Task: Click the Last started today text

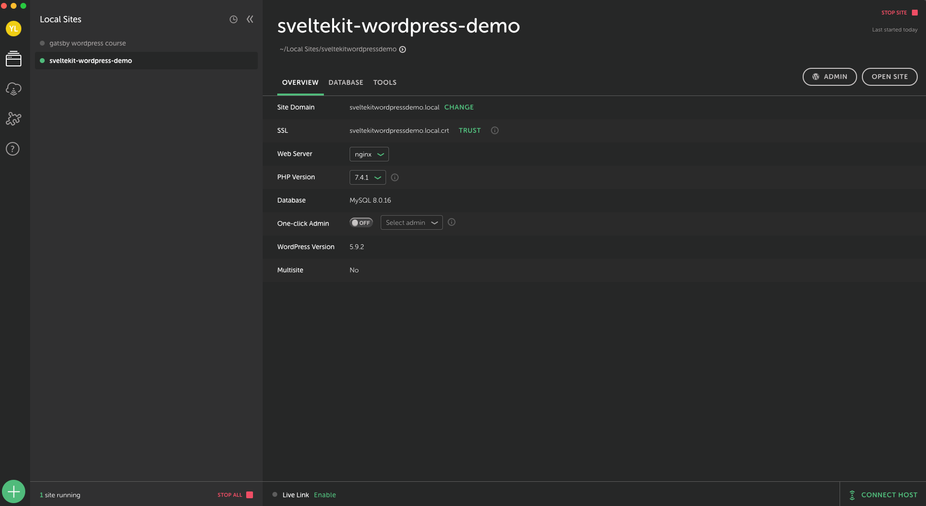Action: (894, 30)
